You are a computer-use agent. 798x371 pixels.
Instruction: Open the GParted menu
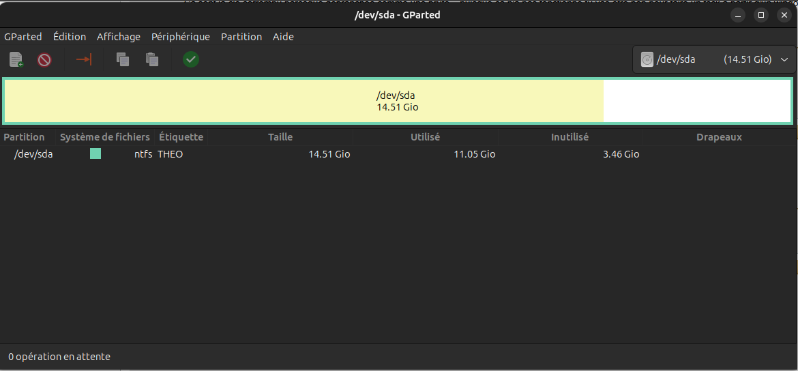[23, 37]
